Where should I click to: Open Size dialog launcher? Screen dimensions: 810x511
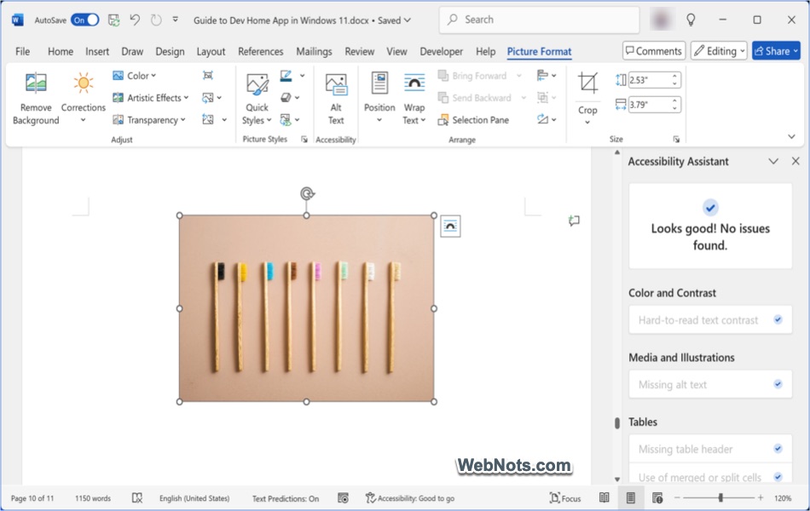tap(676, 140)
